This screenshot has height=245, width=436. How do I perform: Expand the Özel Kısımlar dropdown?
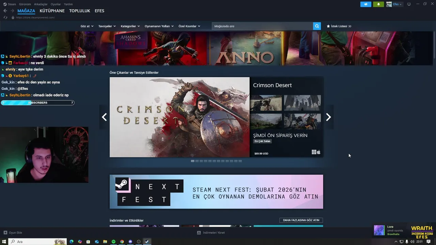pyautogui.click(x=189, y=26)
